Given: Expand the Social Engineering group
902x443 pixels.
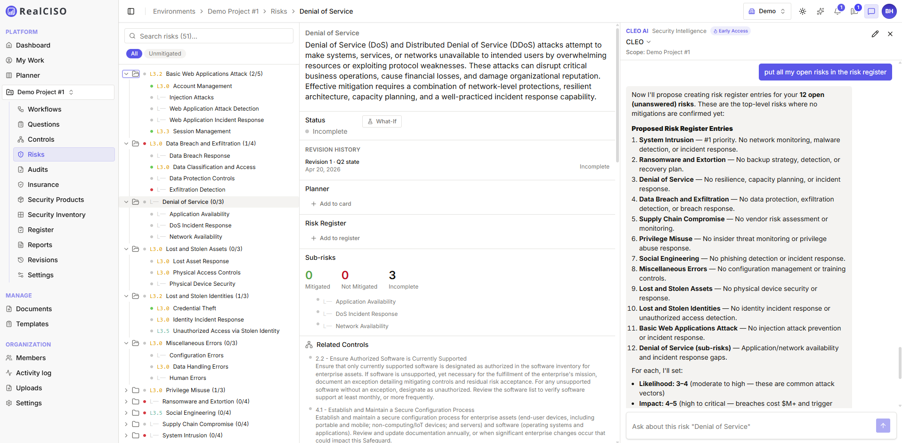Looking at the screenshot, I should pos(126,413).
